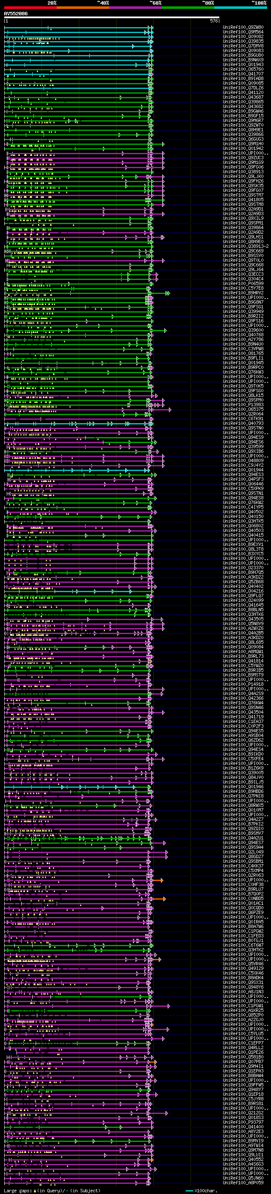
Task: Click the white query sequence bar
Action: point(112,18)
